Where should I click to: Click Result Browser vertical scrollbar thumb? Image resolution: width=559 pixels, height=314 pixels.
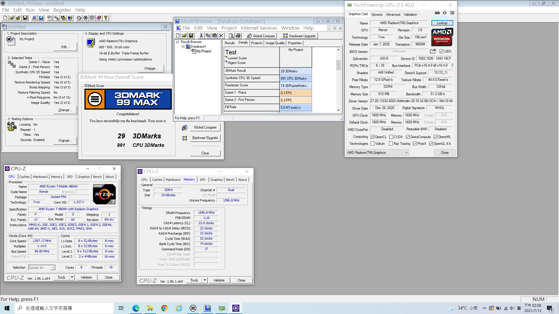338,65
